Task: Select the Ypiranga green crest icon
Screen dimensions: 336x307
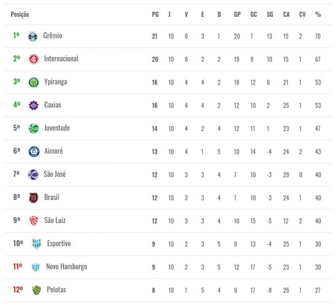Action: click(34, 82)
